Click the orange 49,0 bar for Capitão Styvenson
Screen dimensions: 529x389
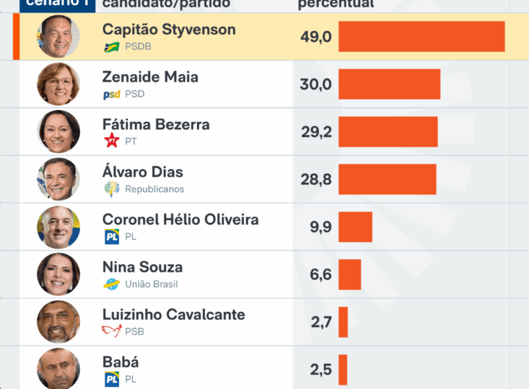point(421,37)
